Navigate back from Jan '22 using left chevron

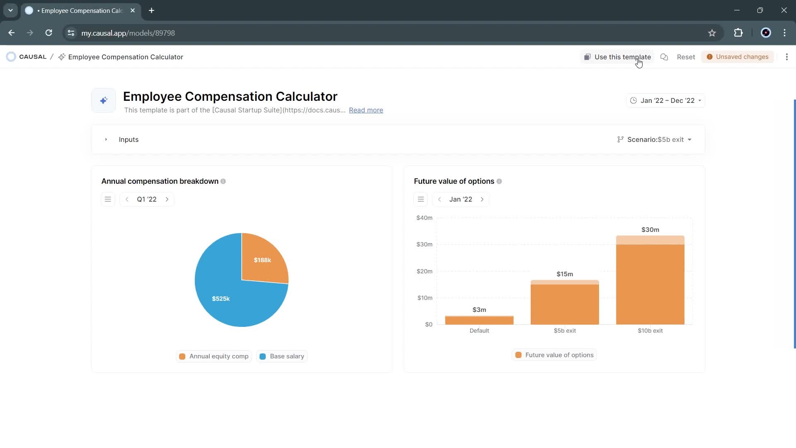439,199
